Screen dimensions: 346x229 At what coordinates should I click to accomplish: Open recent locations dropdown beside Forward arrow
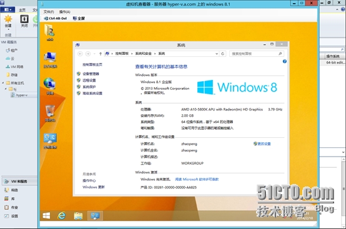tap(94, 54)
